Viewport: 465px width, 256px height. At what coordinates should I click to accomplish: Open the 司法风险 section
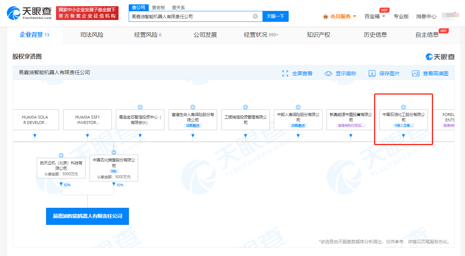pyautogui.click(x=91, y=35)
